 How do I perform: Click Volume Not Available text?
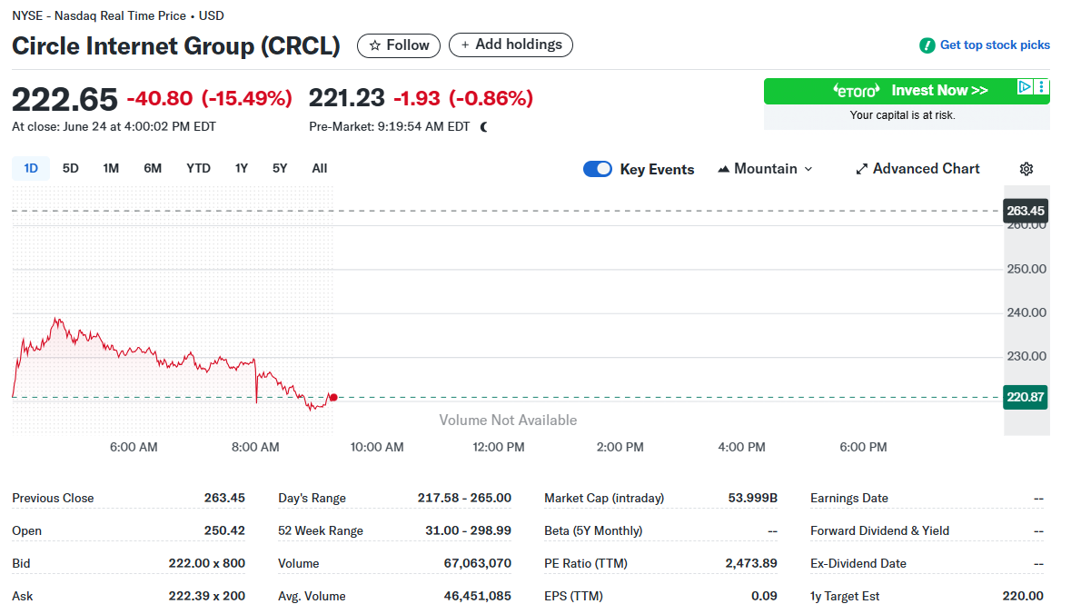coord(508,421)
